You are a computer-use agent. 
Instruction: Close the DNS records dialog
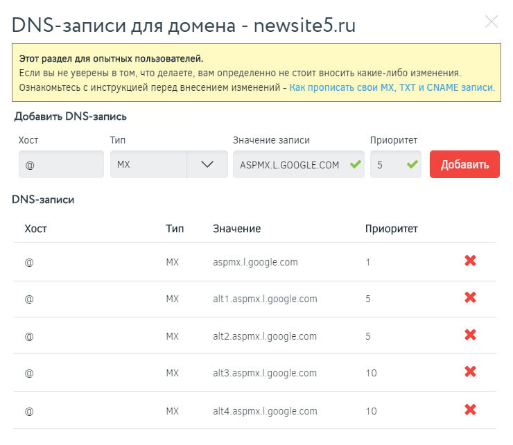click(492, 21)
